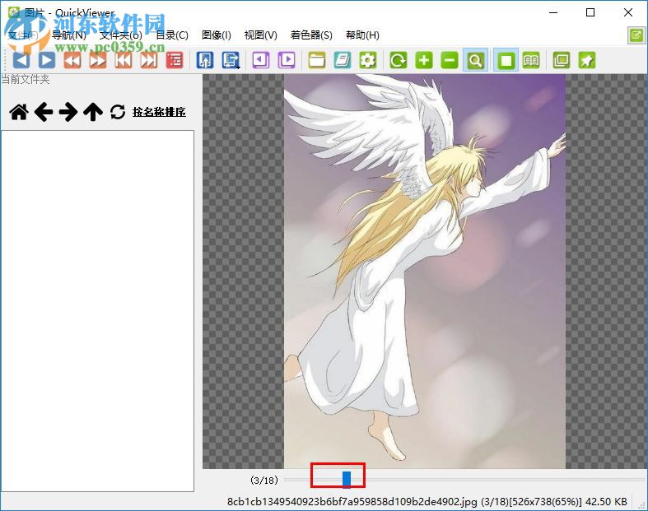
Task: Click the purple next volume icon
Action: (x=287, y=60)
